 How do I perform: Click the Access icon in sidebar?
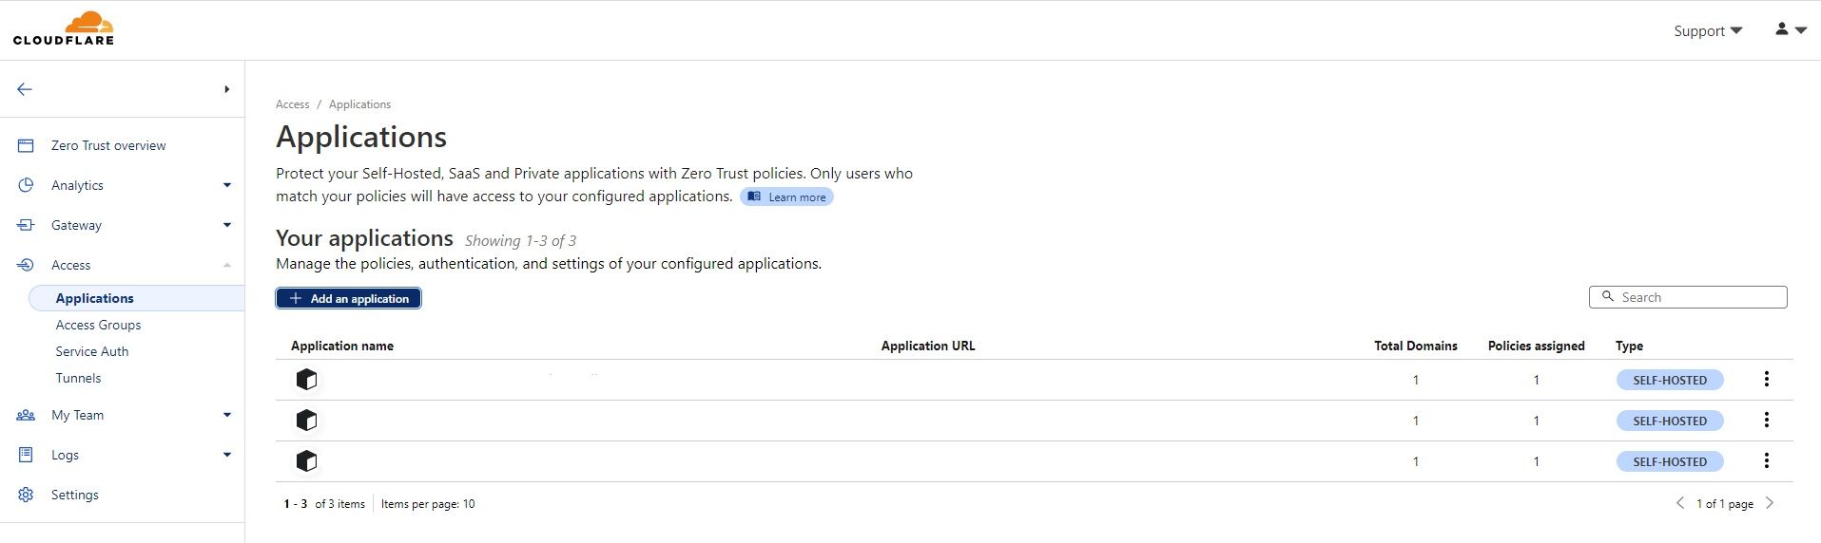pyautogui.click(x=26, y=265)
